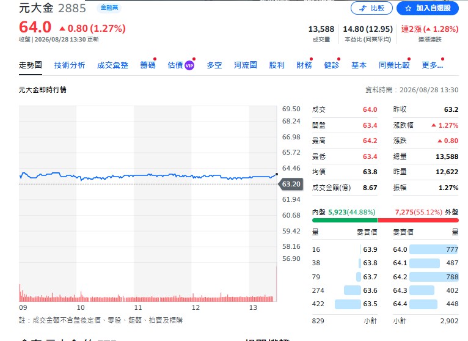Switch to the 多空 tab
Image resolution: width=468 pixels, height=341 pixels.
(214, 65)
